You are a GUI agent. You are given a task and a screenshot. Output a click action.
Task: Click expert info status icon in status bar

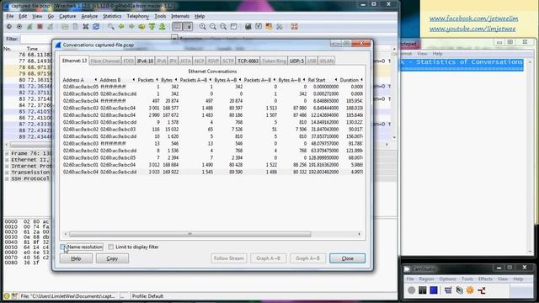point(7,295)
